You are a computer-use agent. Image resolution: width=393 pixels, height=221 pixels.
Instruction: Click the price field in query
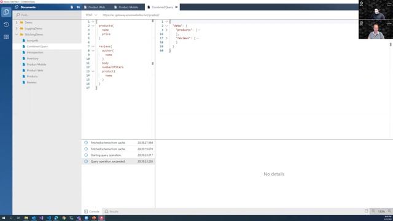[x=106, y=34]
